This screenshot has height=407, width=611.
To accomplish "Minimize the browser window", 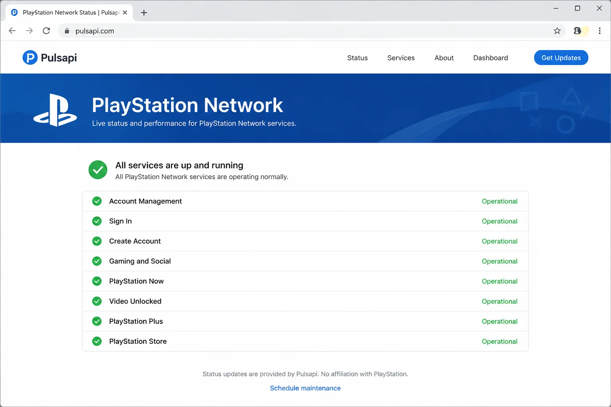I will (x=556, y=8).
